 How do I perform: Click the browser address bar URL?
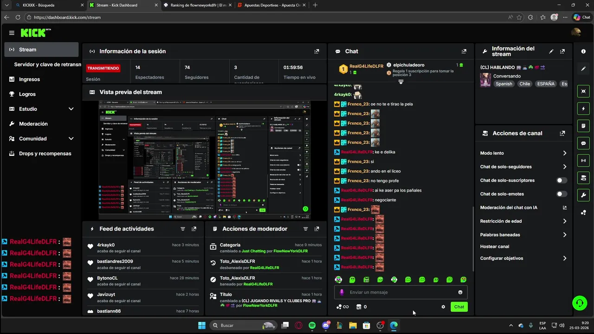click(x=67, y=17)
